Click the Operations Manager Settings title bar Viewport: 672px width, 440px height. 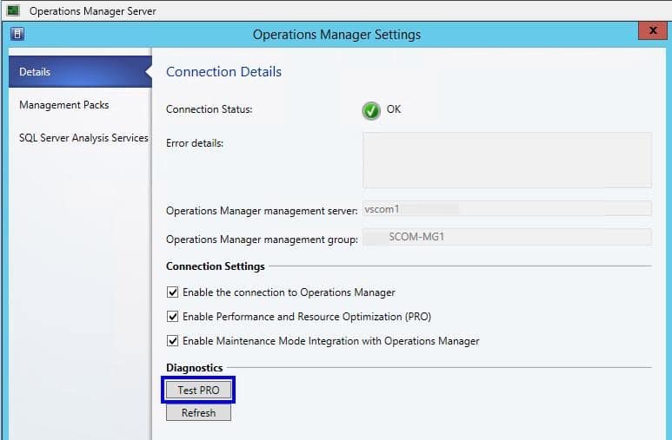click(x=336, y=34)
